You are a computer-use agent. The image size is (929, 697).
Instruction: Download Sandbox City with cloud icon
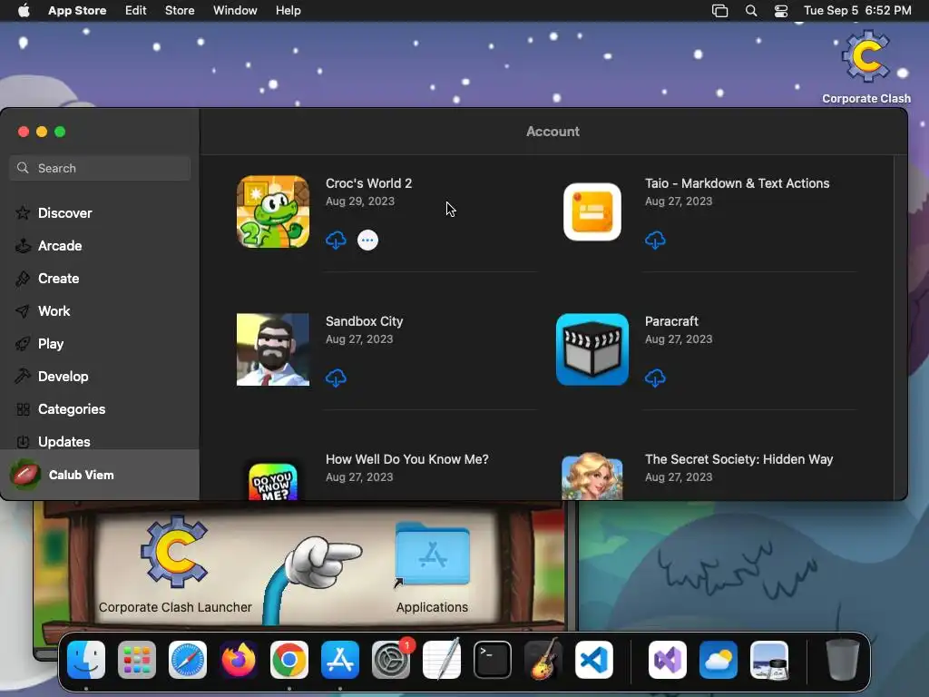pyautogui.click(x=336, y=378)
